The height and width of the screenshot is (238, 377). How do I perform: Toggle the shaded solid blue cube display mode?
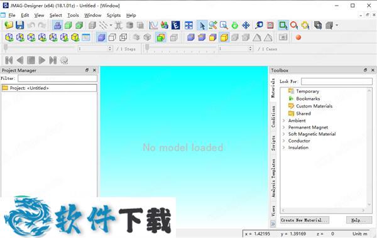[101, 38]
